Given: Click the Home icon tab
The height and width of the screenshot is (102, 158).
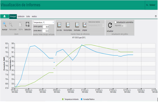Looking at the screenshot, I should point(4,16).
